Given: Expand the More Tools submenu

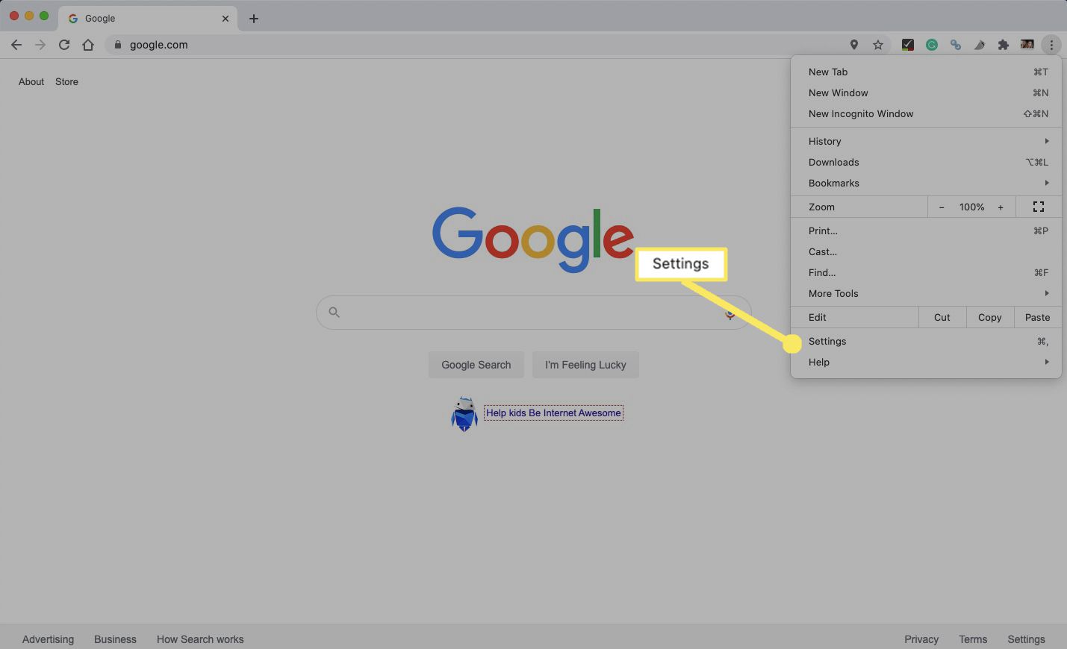Looking at the screenshot, I should pyautogui.click(x=926, y=293).
